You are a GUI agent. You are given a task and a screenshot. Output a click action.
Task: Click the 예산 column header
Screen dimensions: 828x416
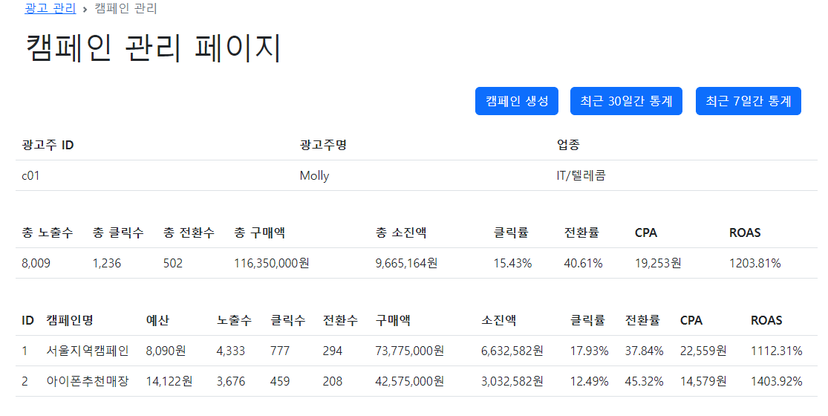157,320
